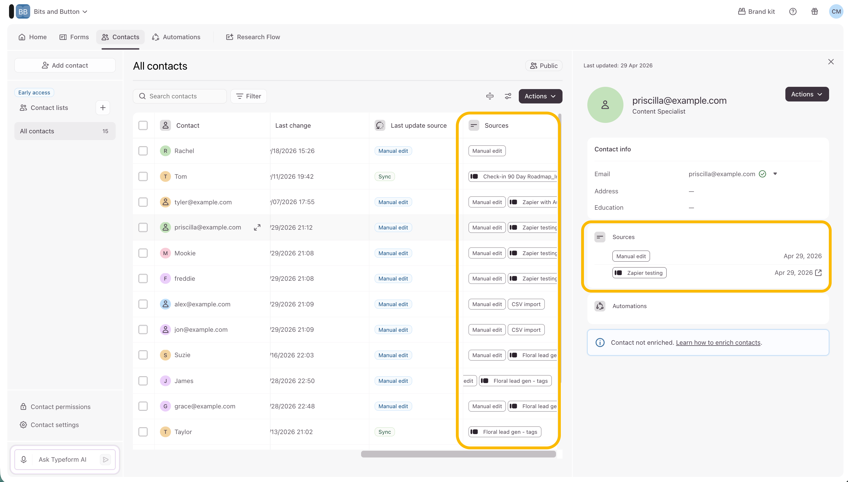The height and width of the screenshot is (482, 848).
Task: Select the priscilla@example.com row checkbox
Action: pyautogui.click(x=143, y=227)
